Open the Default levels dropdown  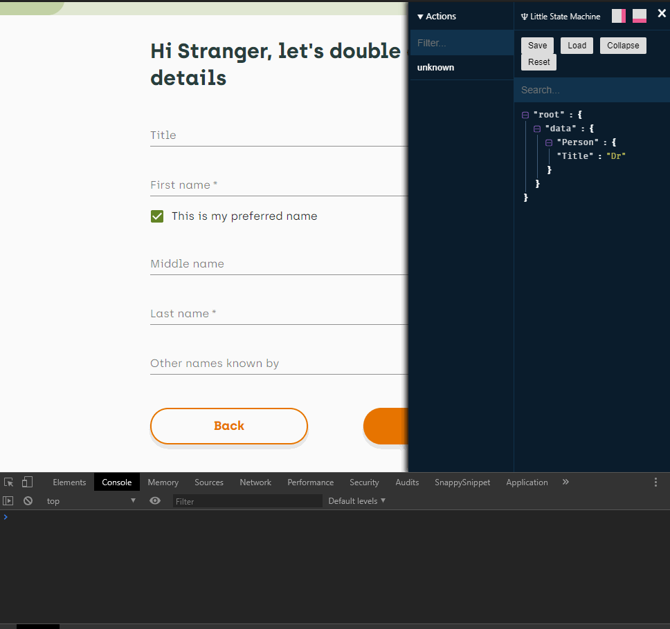coord(357,500)
